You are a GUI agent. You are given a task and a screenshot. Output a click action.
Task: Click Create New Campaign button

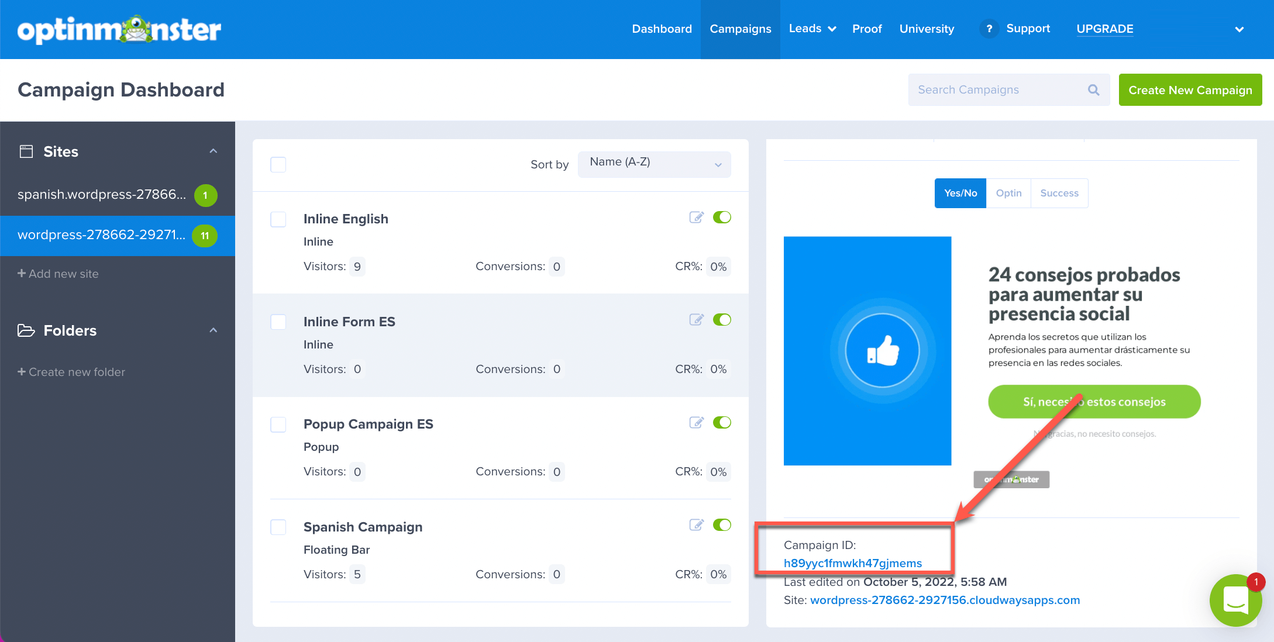coord(1190,90)
